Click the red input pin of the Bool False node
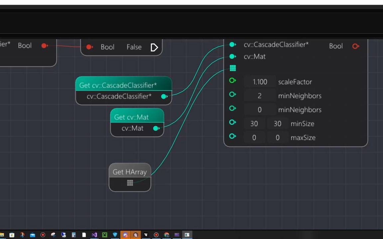The image size is (383, 239). coord(89,47)
